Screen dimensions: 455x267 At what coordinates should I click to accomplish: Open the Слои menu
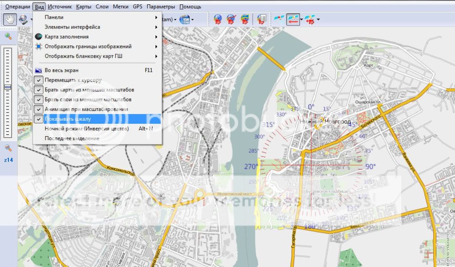tap(102, 7)
